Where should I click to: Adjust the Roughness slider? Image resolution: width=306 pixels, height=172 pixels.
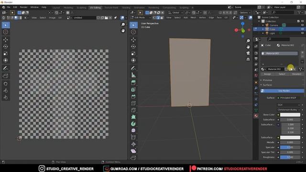coord(290,157)
